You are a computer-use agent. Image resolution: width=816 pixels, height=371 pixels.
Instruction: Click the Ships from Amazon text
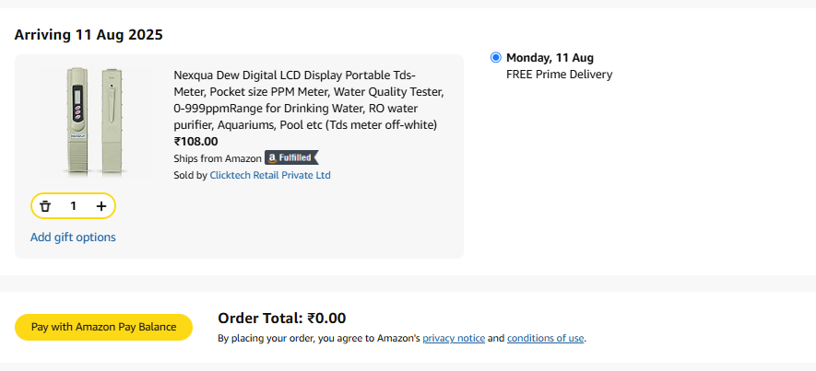(x=218, y=158)
